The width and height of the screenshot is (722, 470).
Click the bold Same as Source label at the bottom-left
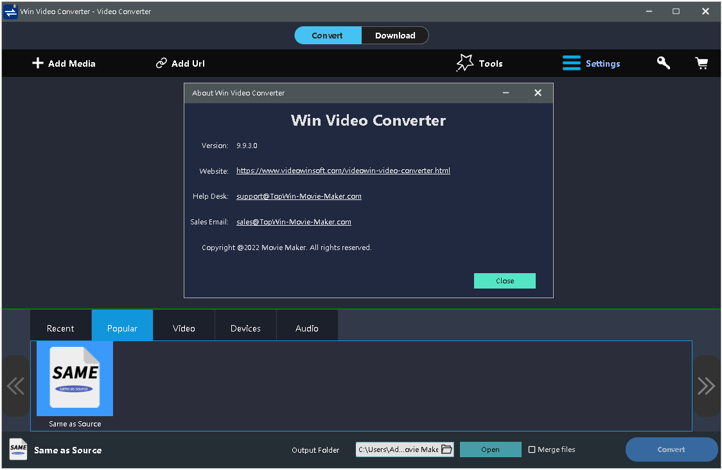(x=67, y=450)
